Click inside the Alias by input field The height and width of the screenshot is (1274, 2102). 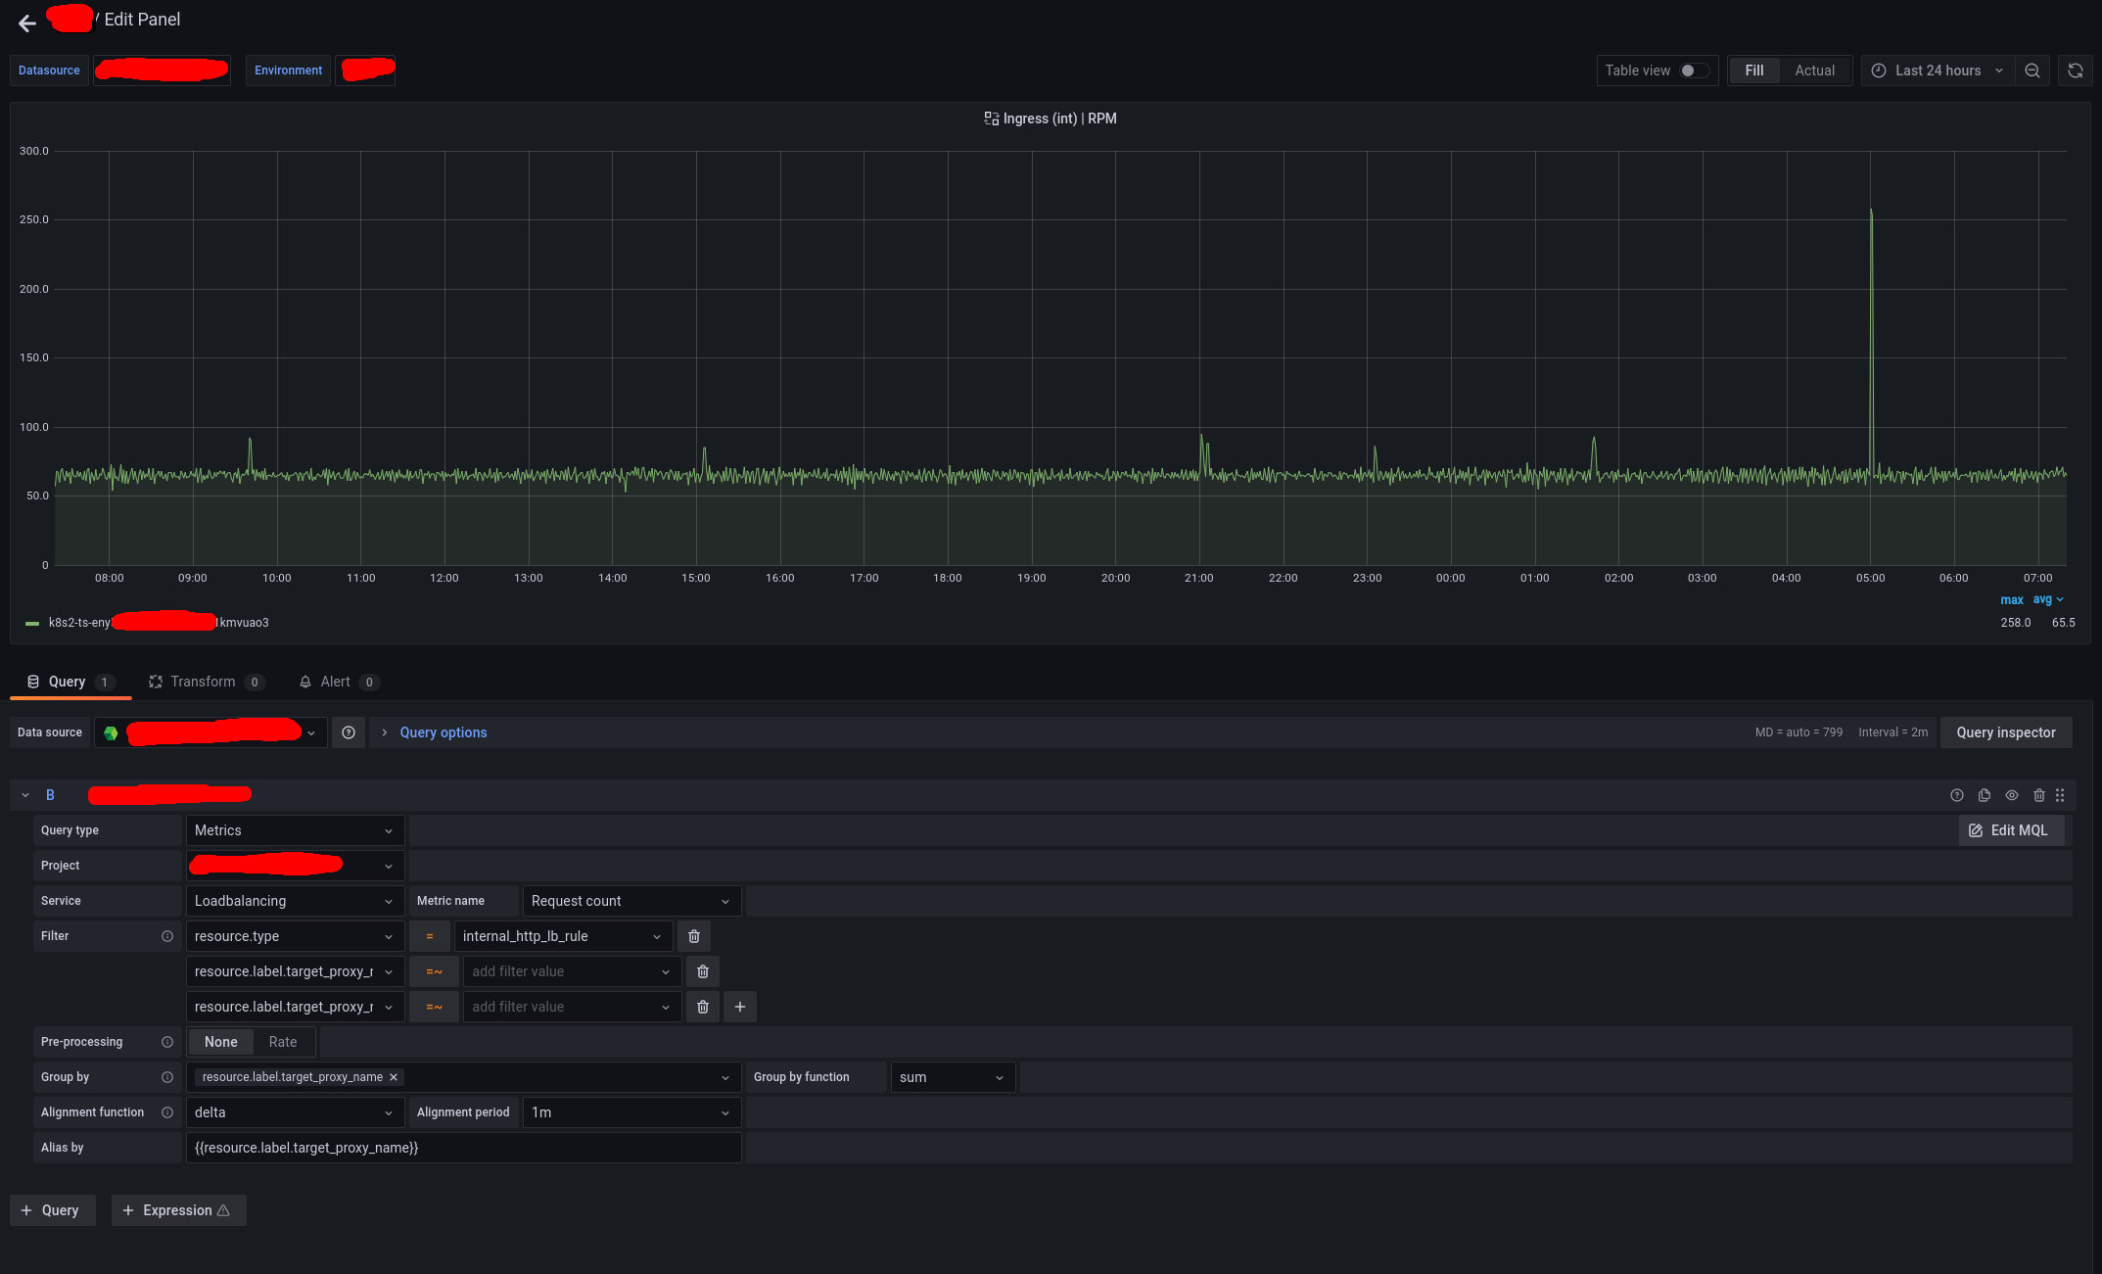coord(462,1147)
